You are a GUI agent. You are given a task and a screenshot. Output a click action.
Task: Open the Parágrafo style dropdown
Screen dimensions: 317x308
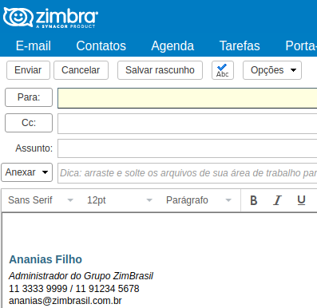point(199,200)
